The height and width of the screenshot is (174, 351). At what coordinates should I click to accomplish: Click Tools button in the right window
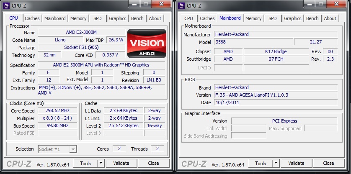[261, 164]
